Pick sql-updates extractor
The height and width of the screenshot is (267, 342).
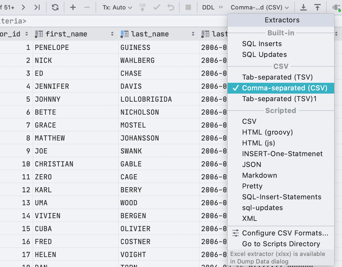(281, 208)
